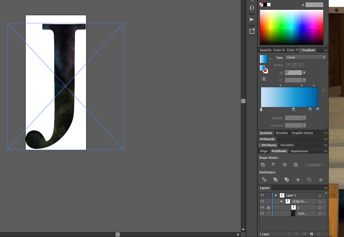Click the Locate Object magnifier icon
The height and width of the screenshot is (237, 344).
[289, 234]
